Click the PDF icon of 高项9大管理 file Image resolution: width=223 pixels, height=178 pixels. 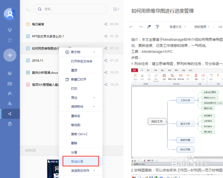coord(28,85)
